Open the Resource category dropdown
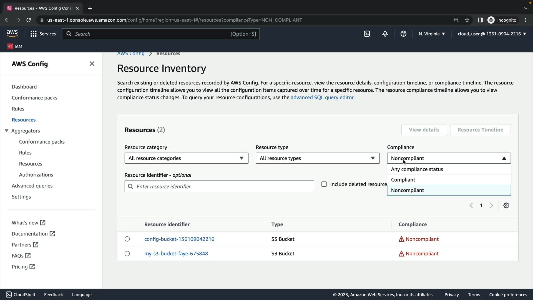 pos(186,158)
